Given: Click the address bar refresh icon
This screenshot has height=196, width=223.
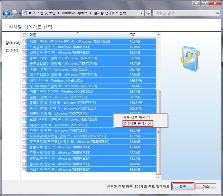Looking at the screenshot, I should click(148, 13).
